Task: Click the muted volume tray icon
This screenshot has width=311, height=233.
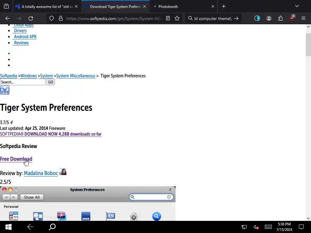Action: coord(256,227)
